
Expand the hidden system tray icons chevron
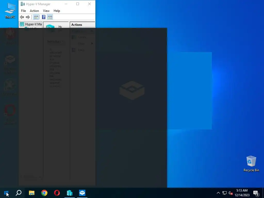pos(218,193)
